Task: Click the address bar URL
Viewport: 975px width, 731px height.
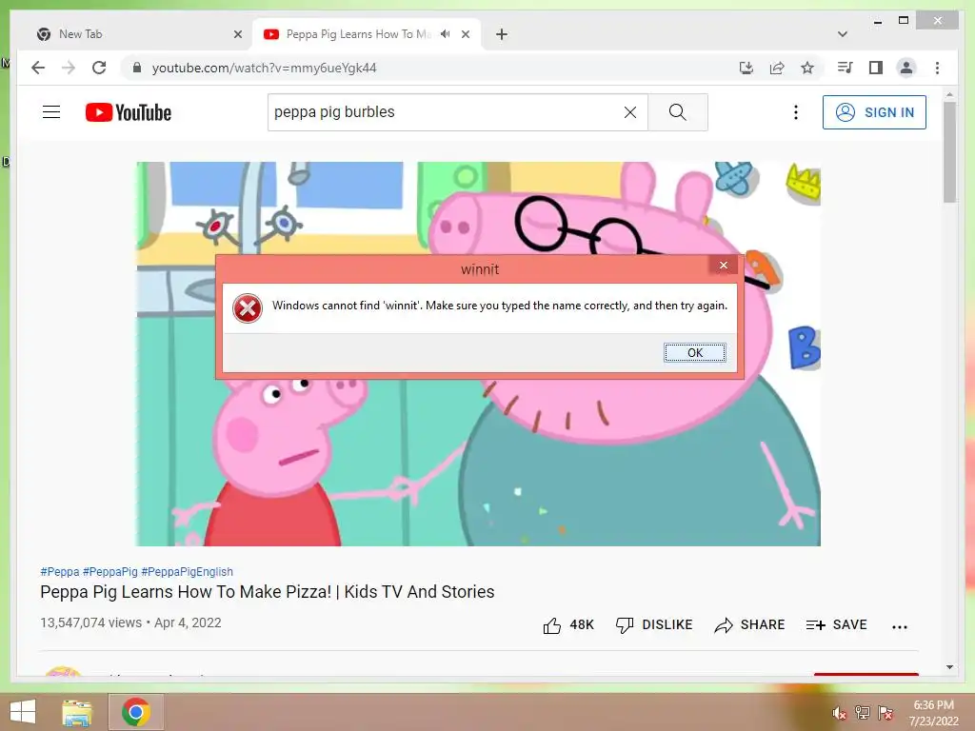Action: [x=265, y=68]
